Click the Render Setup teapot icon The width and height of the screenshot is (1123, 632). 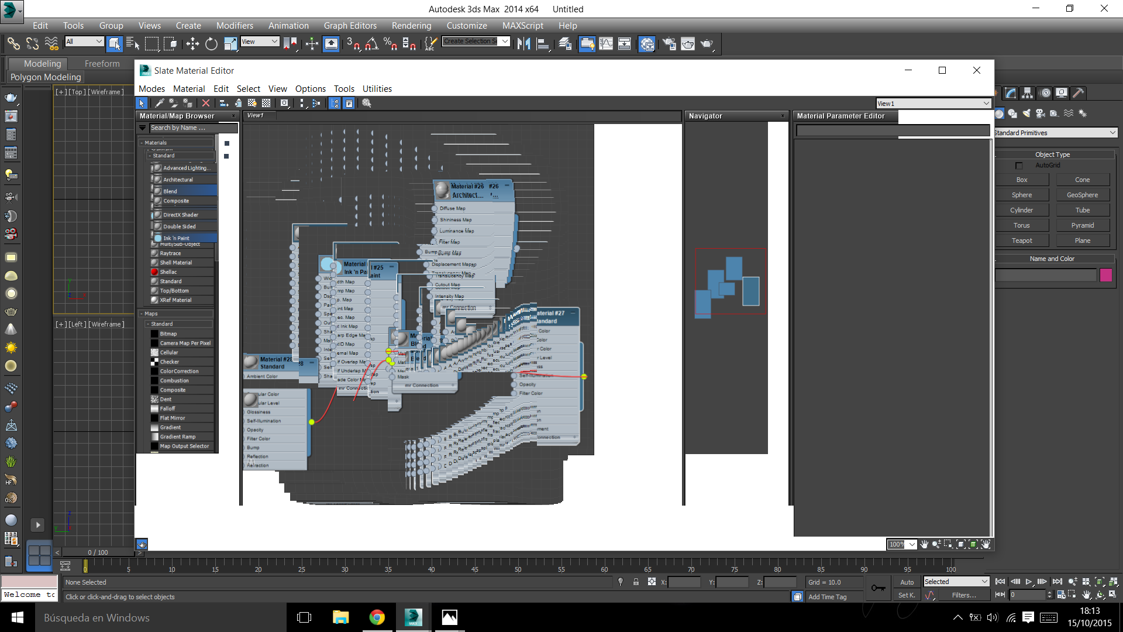pyautogui.click(x=669, y=44)
